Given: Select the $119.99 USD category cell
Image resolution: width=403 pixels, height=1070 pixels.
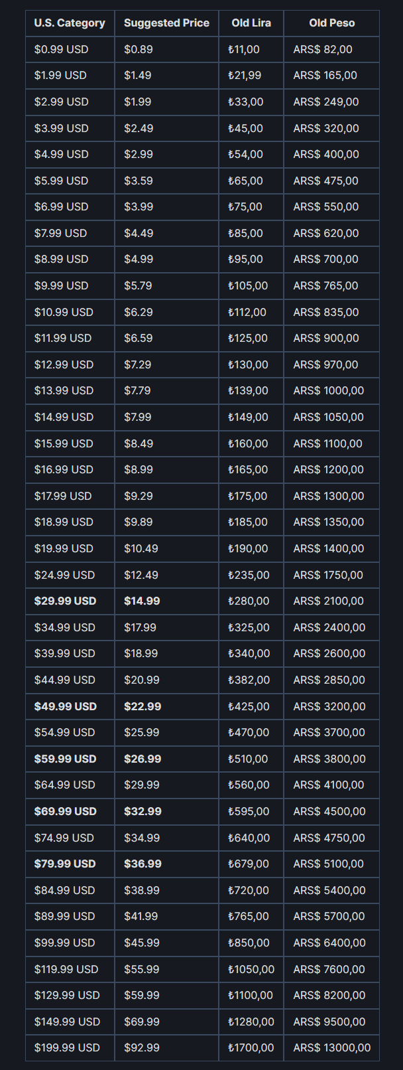Looking at the screenshot, I should click(70, 969).
